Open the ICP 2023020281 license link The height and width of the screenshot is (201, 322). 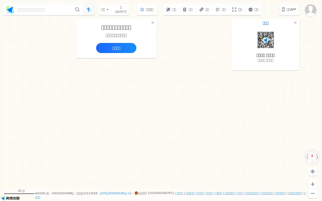click(116, 193)
